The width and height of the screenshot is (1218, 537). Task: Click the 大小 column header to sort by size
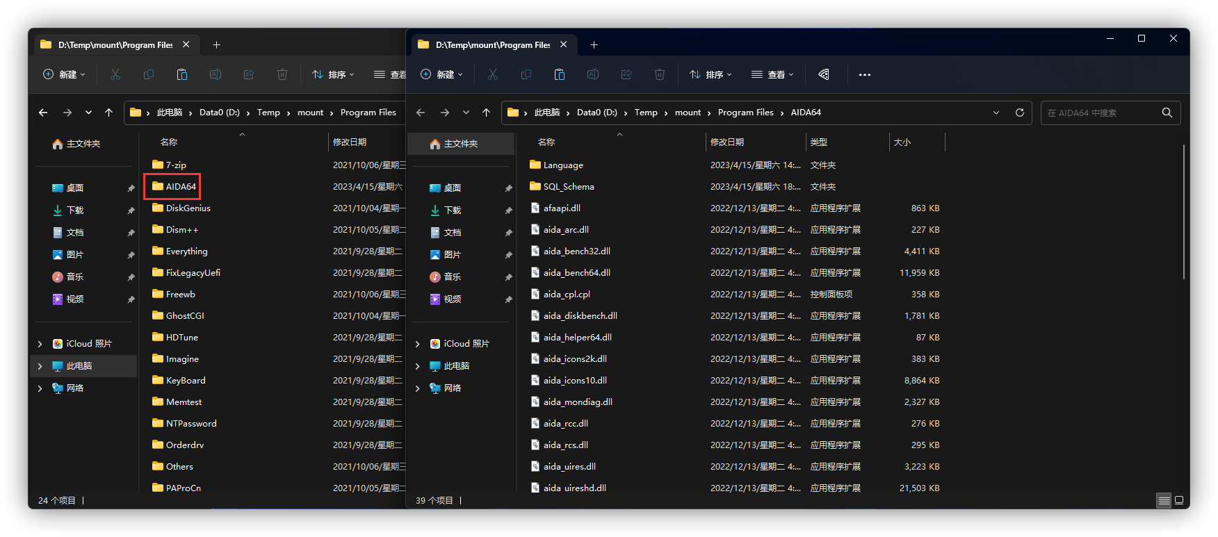coord(902,142)
